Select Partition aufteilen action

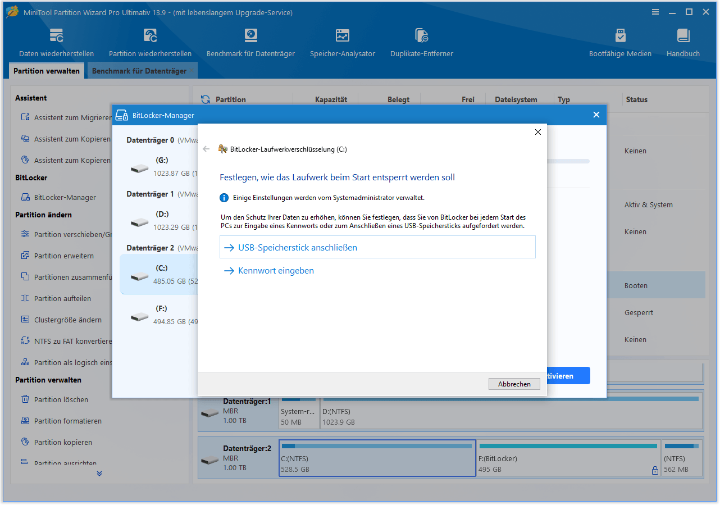click(x=56, y=298)
